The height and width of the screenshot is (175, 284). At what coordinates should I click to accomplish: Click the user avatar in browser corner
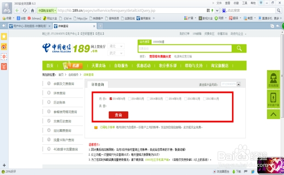7,8
